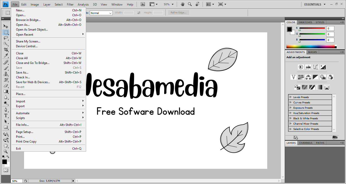This screenshot has width=346, height=184.
Task: Open the ESSENTIALS workspace dropdown
Action: pyautogui.click(x=315, y=4)
